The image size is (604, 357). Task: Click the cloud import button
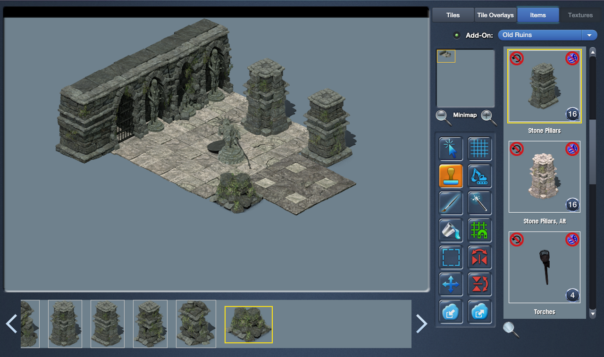[x=451, y=312]
